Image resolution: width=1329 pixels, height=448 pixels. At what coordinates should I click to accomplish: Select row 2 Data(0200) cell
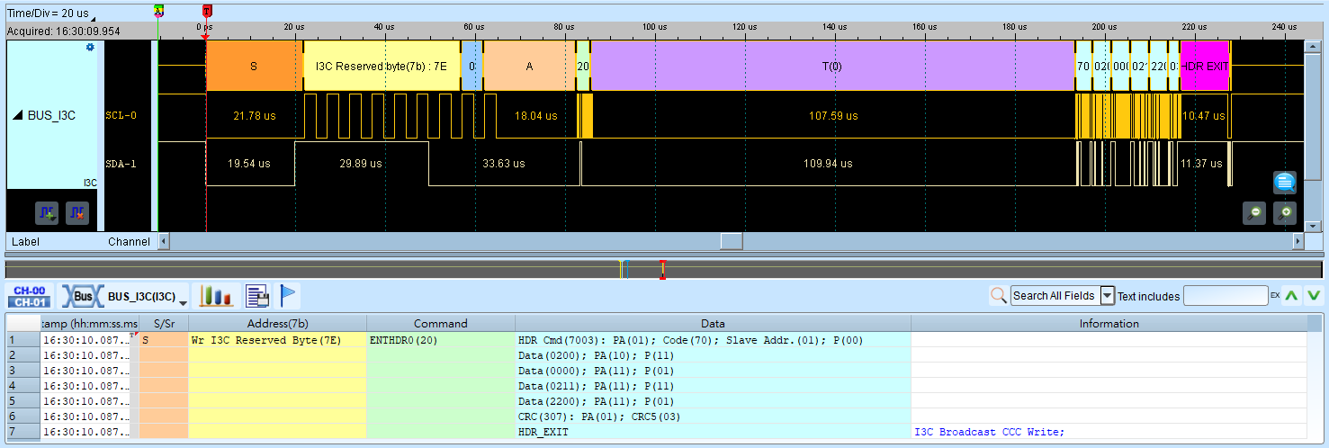[x=713, y=355]
